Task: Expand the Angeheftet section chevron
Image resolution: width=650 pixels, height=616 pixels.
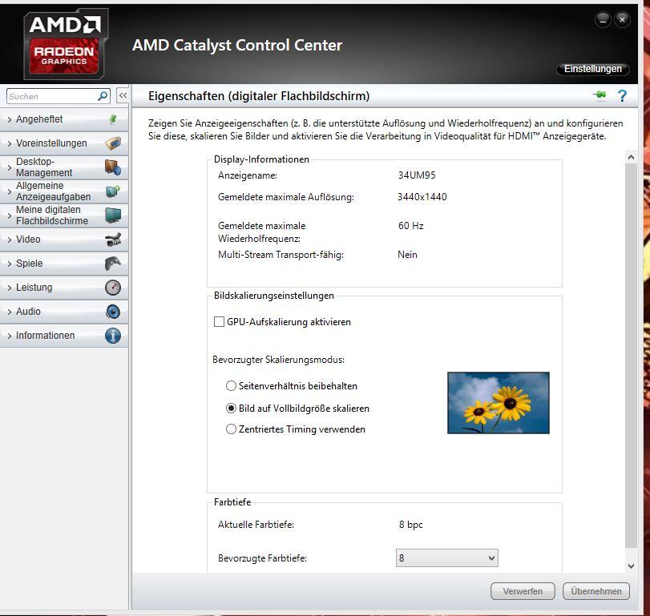Action: (10, 119)
